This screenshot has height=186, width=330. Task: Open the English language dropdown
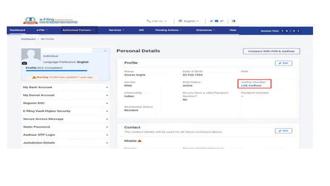click(188, 21)
